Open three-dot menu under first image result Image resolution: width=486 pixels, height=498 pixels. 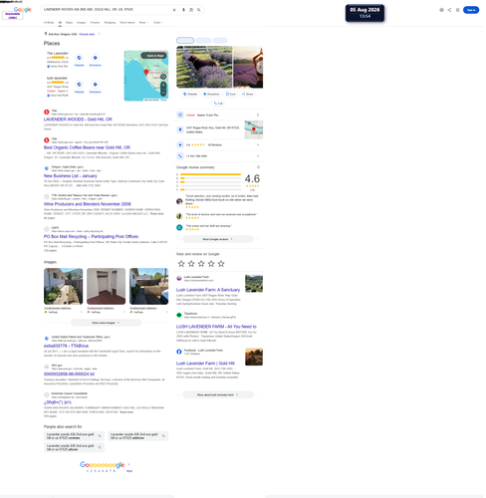click(x=81, y=312)
